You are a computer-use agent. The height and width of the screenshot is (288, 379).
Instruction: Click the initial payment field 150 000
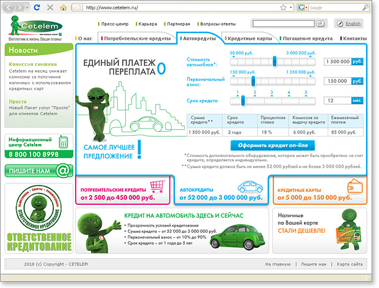point(338,81)
